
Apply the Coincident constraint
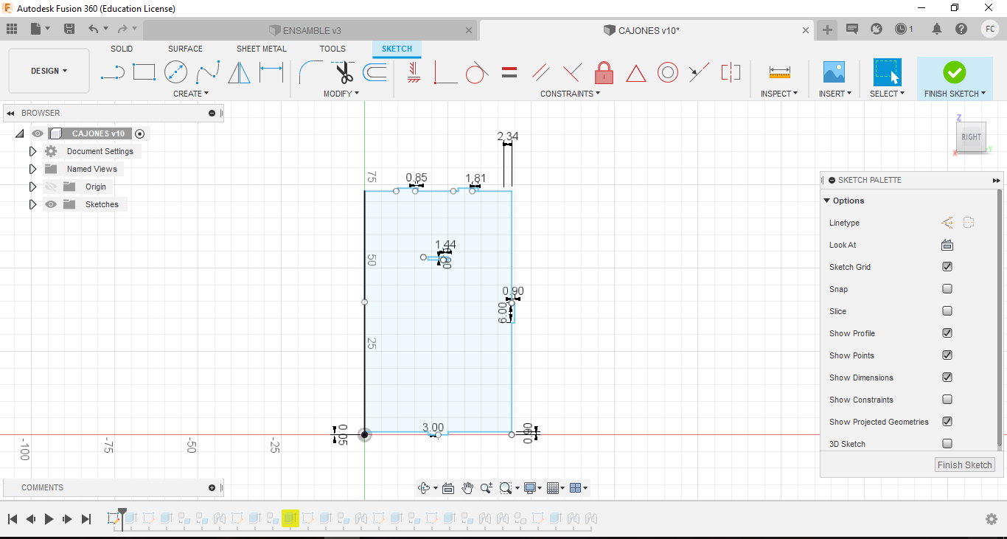point(445,72)
